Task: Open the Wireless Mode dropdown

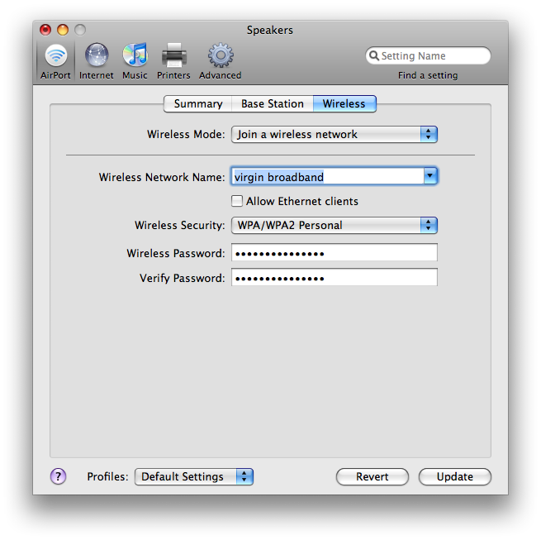Action: [334, 135]
